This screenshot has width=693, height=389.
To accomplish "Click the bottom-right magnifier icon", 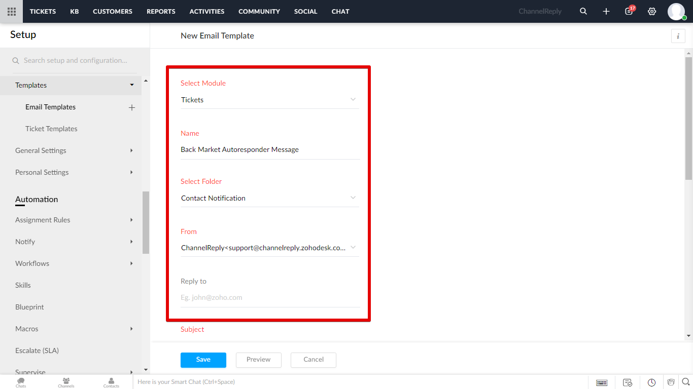I will coord(686,382).
